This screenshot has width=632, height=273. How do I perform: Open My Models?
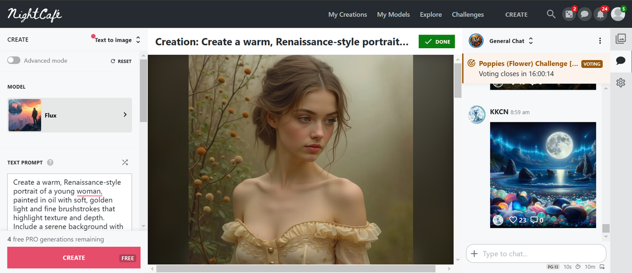pos(394,14)
